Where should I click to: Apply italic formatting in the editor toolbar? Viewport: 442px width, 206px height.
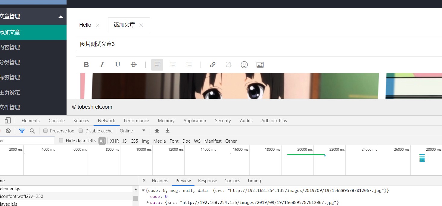pos(102,65)
